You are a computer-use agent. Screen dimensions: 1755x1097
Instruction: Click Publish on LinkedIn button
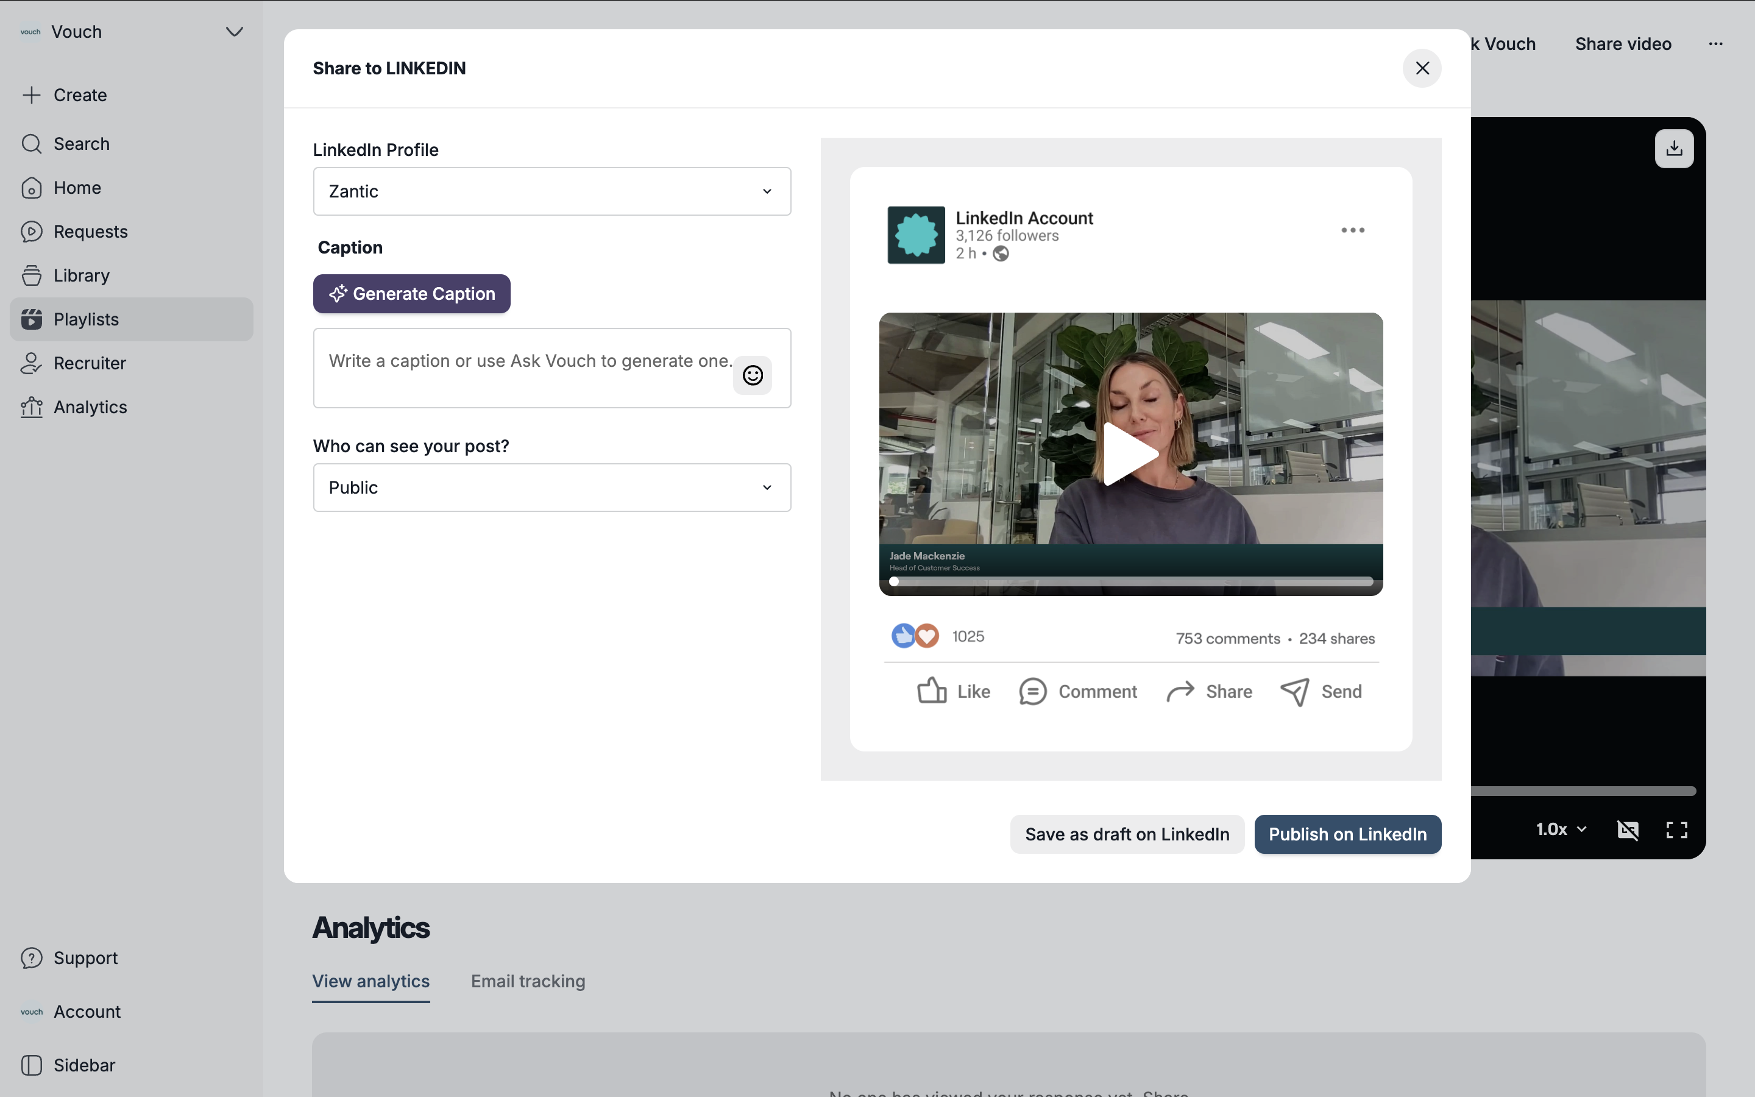[1347, 834]
